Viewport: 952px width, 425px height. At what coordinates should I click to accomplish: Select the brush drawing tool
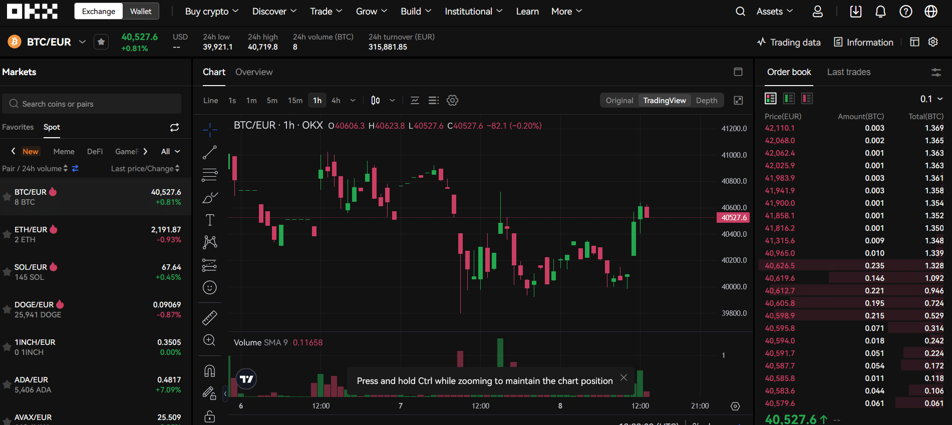(x=210, y=198)
